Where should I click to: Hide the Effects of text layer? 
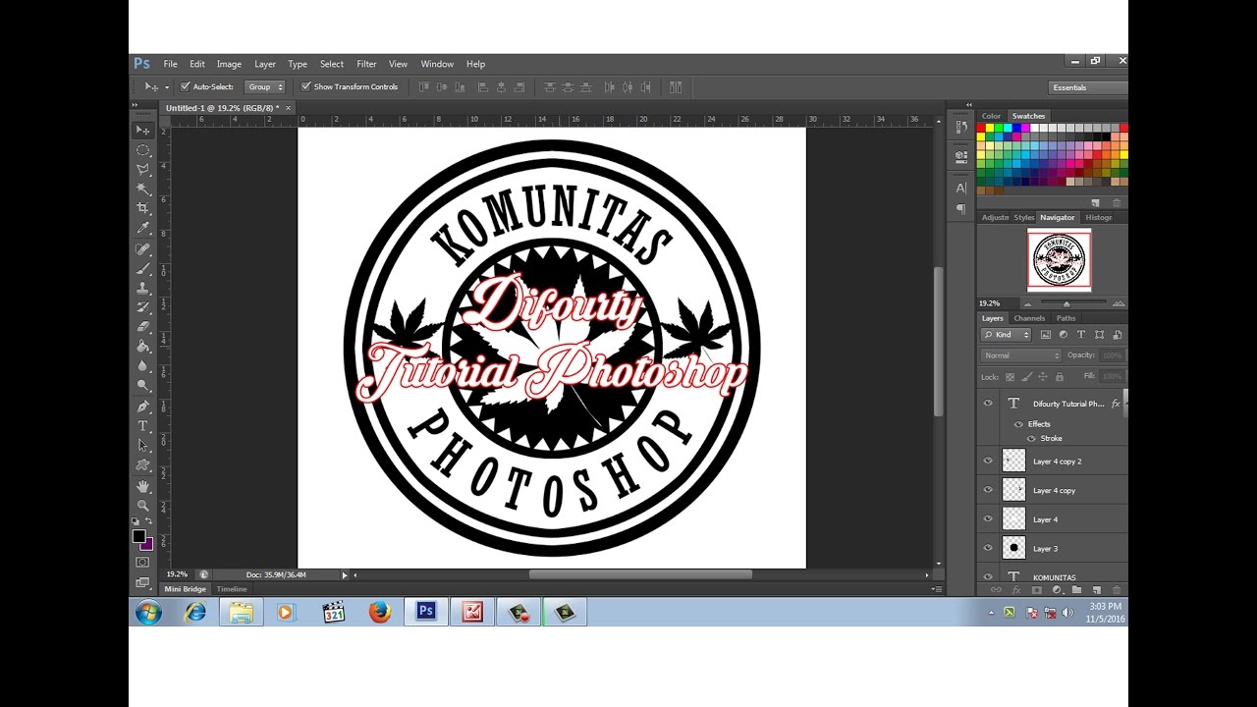click(x=1018, y=424)
